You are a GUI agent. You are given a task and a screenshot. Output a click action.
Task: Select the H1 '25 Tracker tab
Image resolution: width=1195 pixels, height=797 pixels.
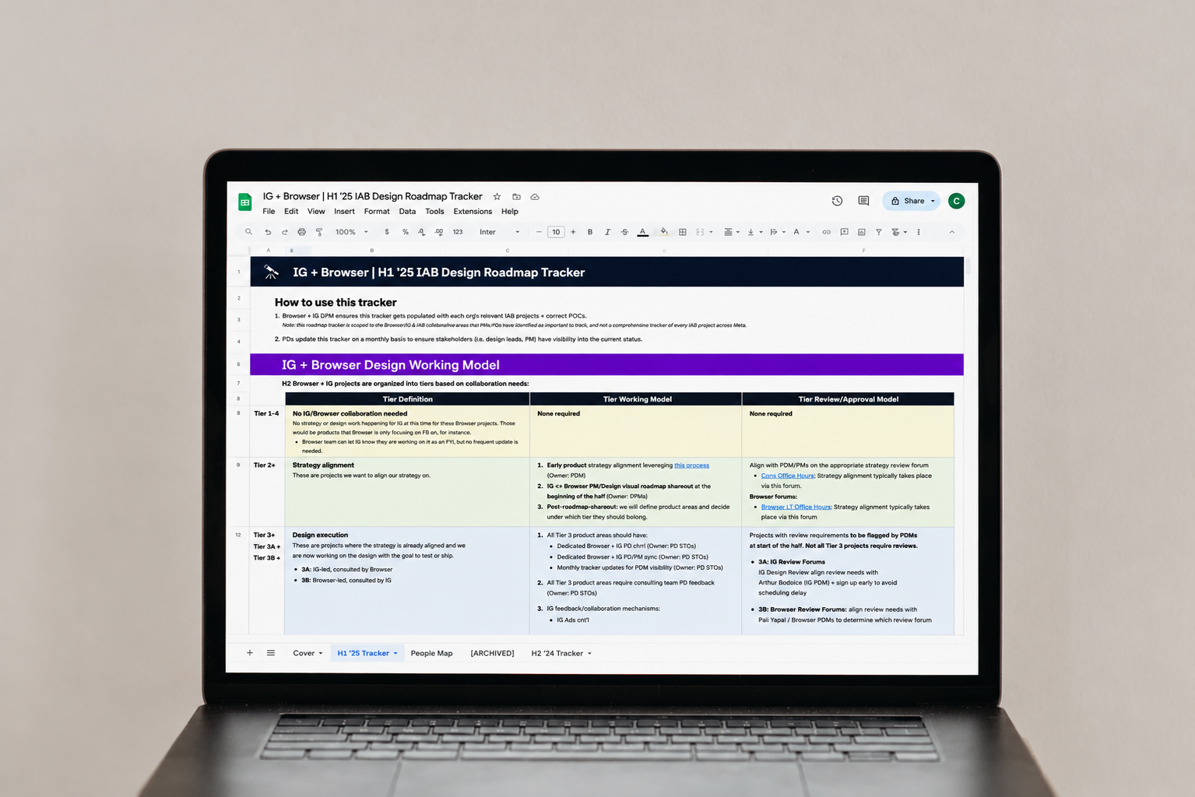coord(367,654)
